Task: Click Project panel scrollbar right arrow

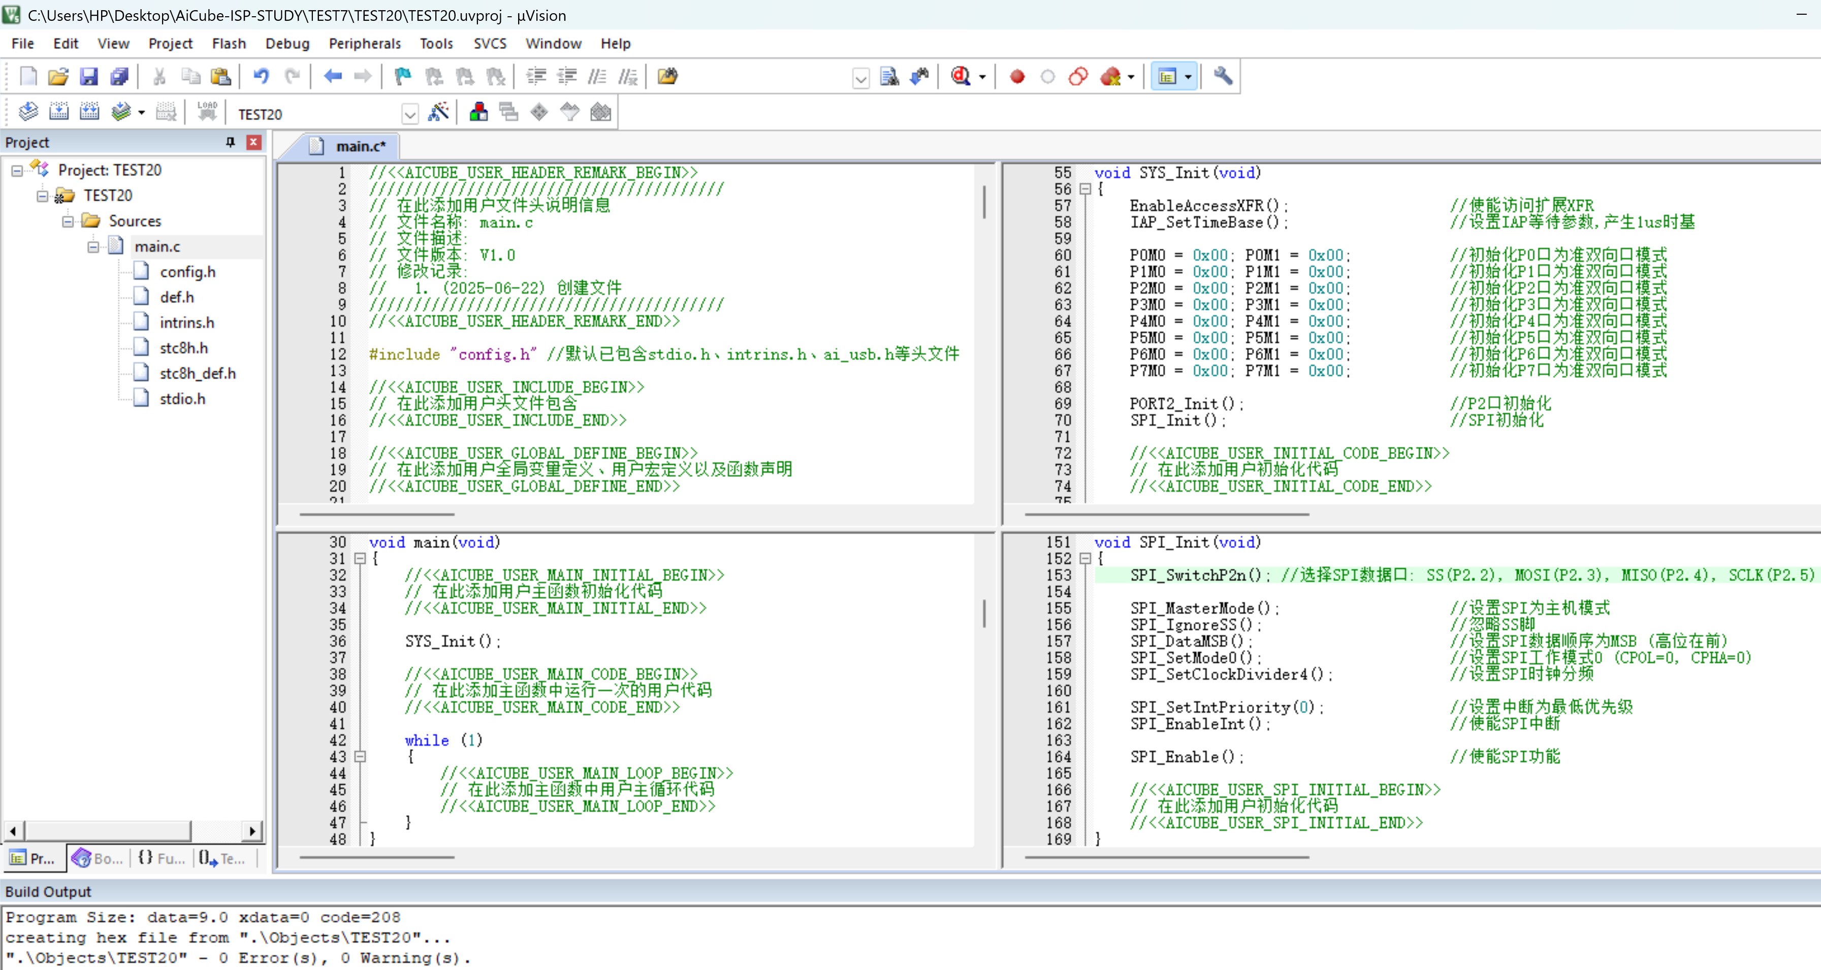Action: click(252, 831)
